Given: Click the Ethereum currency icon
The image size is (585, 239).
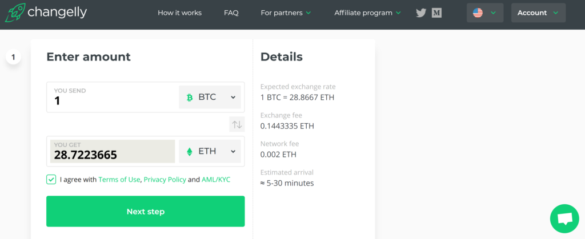Looking at the screenshot, I should [190, 152].
